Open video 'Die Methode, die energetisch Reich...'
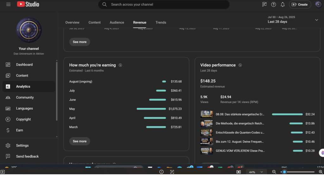The image size is (324, 185). coord(240,123)
